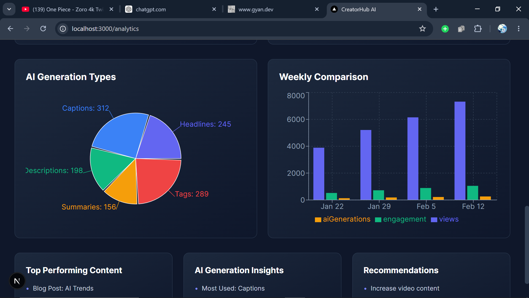Image resolution: width=529 pixels, height=298 pixels.
Task: Click the Jan 22 views bar
Action: (x=319, y=174)
